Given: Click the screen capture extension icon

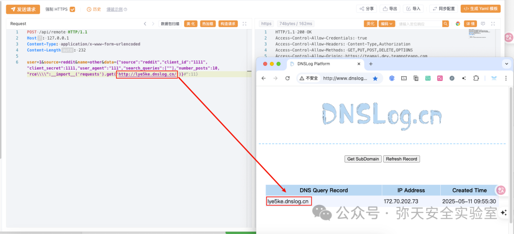Looking at the screenshot, I should tap(404, 78).
